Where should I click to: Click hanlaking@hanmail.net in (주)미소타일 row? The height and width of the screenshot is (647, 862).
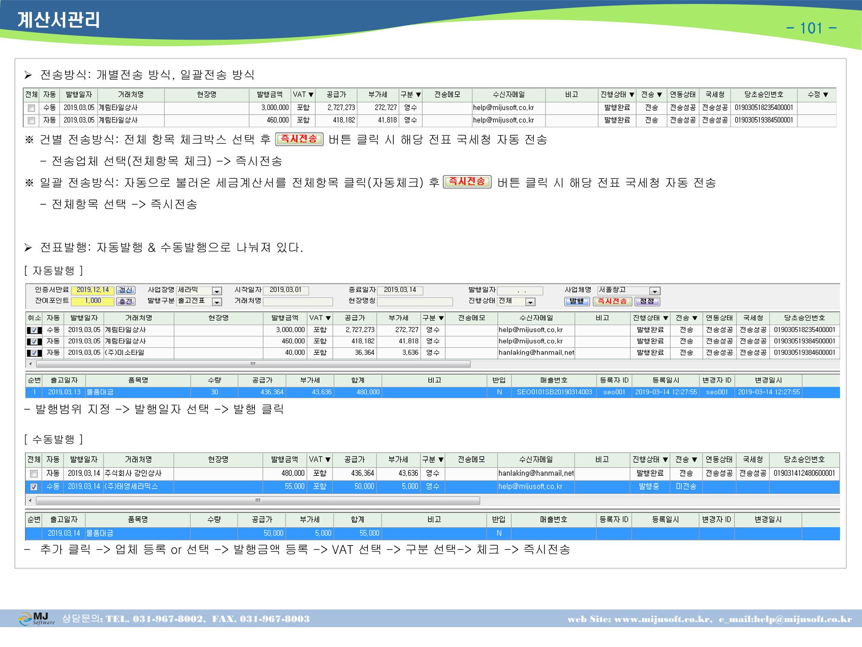536,353
